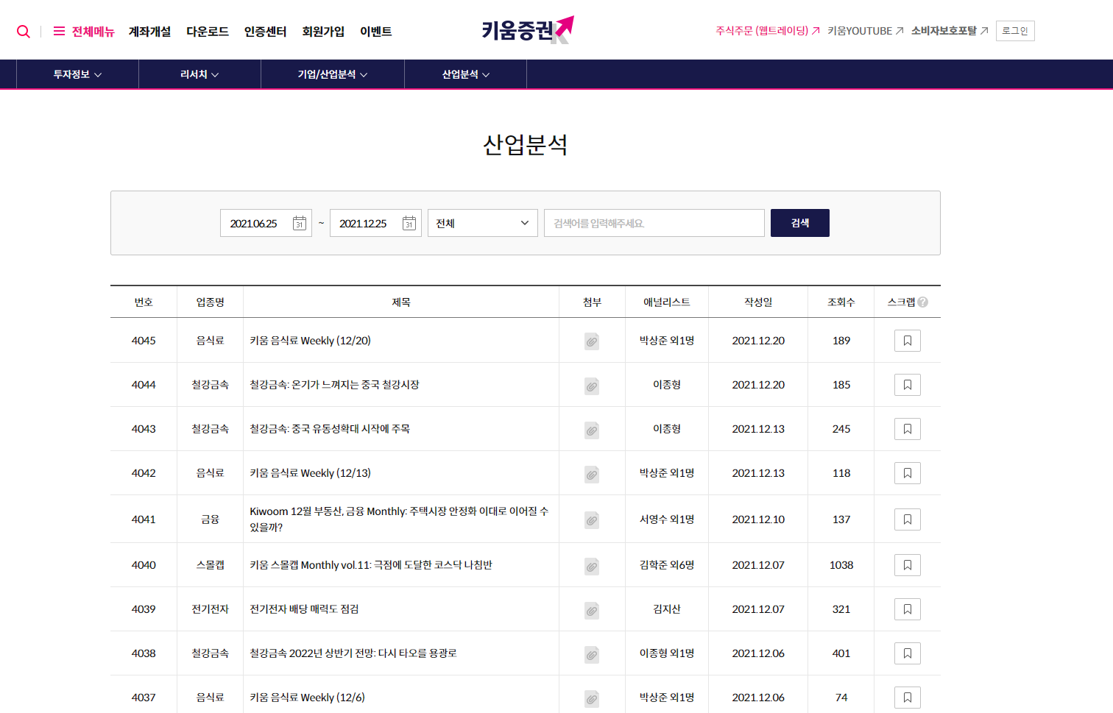
Task: Click the 전기전자 sector cell
Action: click(x=210, y=609)
